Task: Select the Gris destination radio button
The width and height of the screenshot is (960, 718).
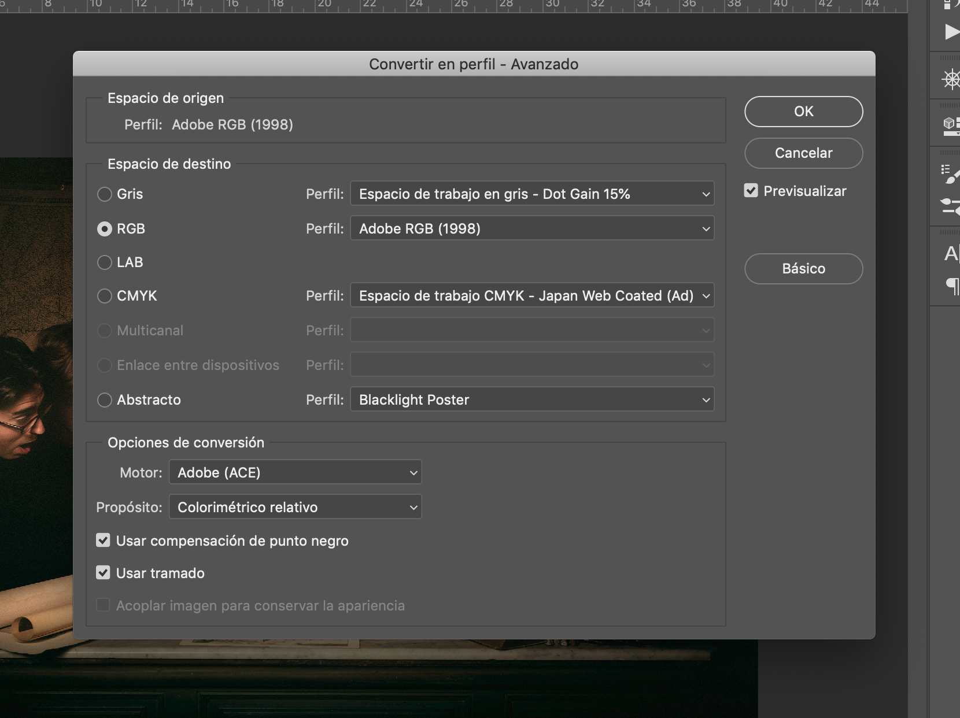Action: [x=105, y=194]
